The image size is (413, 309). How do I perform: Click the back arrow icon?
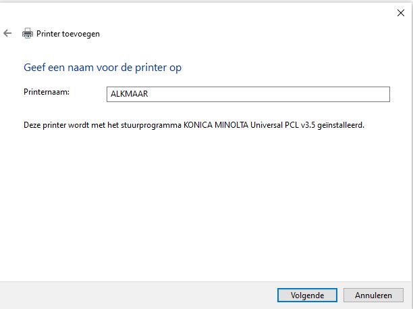(7, 33)
